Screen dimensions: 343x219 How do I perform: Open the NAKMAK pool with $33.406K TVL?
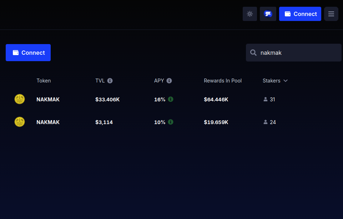coord(48,100)
